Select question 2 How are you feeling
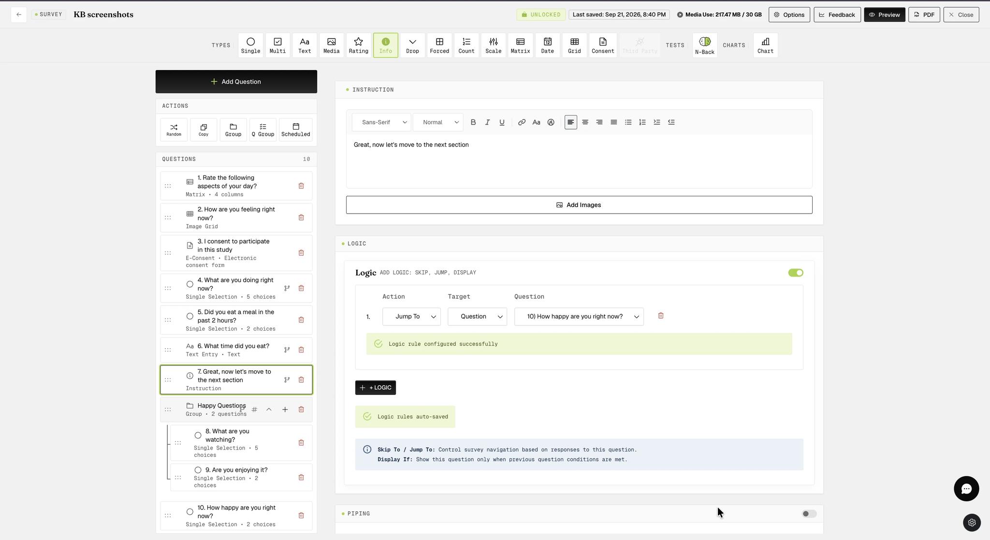 pyautogui.click(x=236, y=218)
